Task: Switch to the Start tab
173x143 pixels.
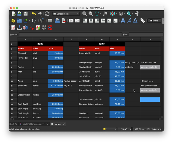Action: (x=12, y=124)
